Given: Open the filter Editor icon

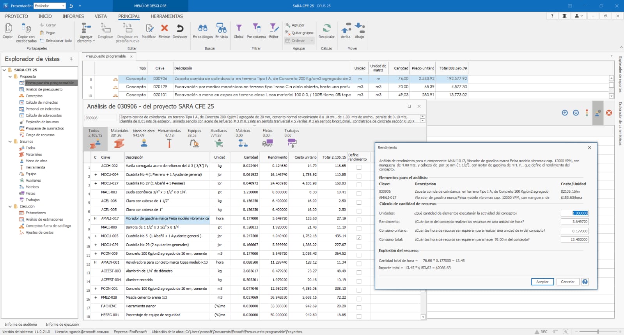Looking at the screenshot, I should coord(274,28).
